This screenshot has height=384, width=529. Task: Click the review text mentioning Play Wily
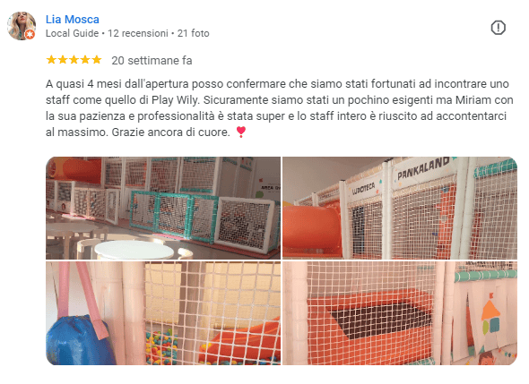pyautogui.click(x=280, y=107)
